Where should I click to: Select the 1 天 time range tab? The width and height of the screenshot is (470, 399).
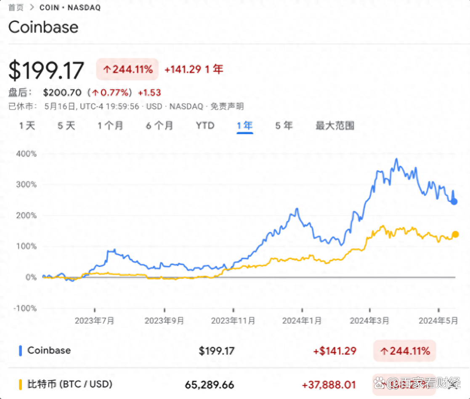pos(27,125)
